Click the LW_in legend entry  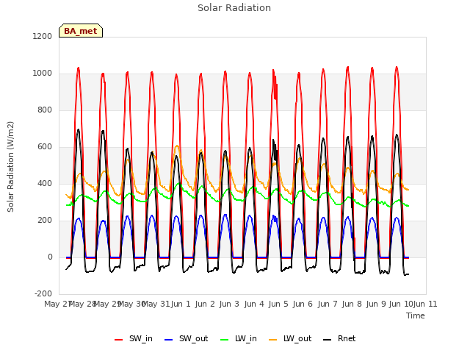click(x=239, y=339)
